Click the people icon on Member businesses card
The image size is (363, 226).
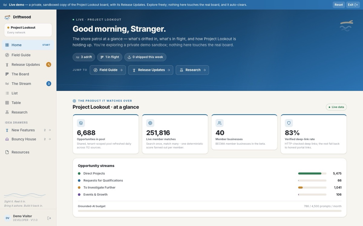click(x=219, y=123)
